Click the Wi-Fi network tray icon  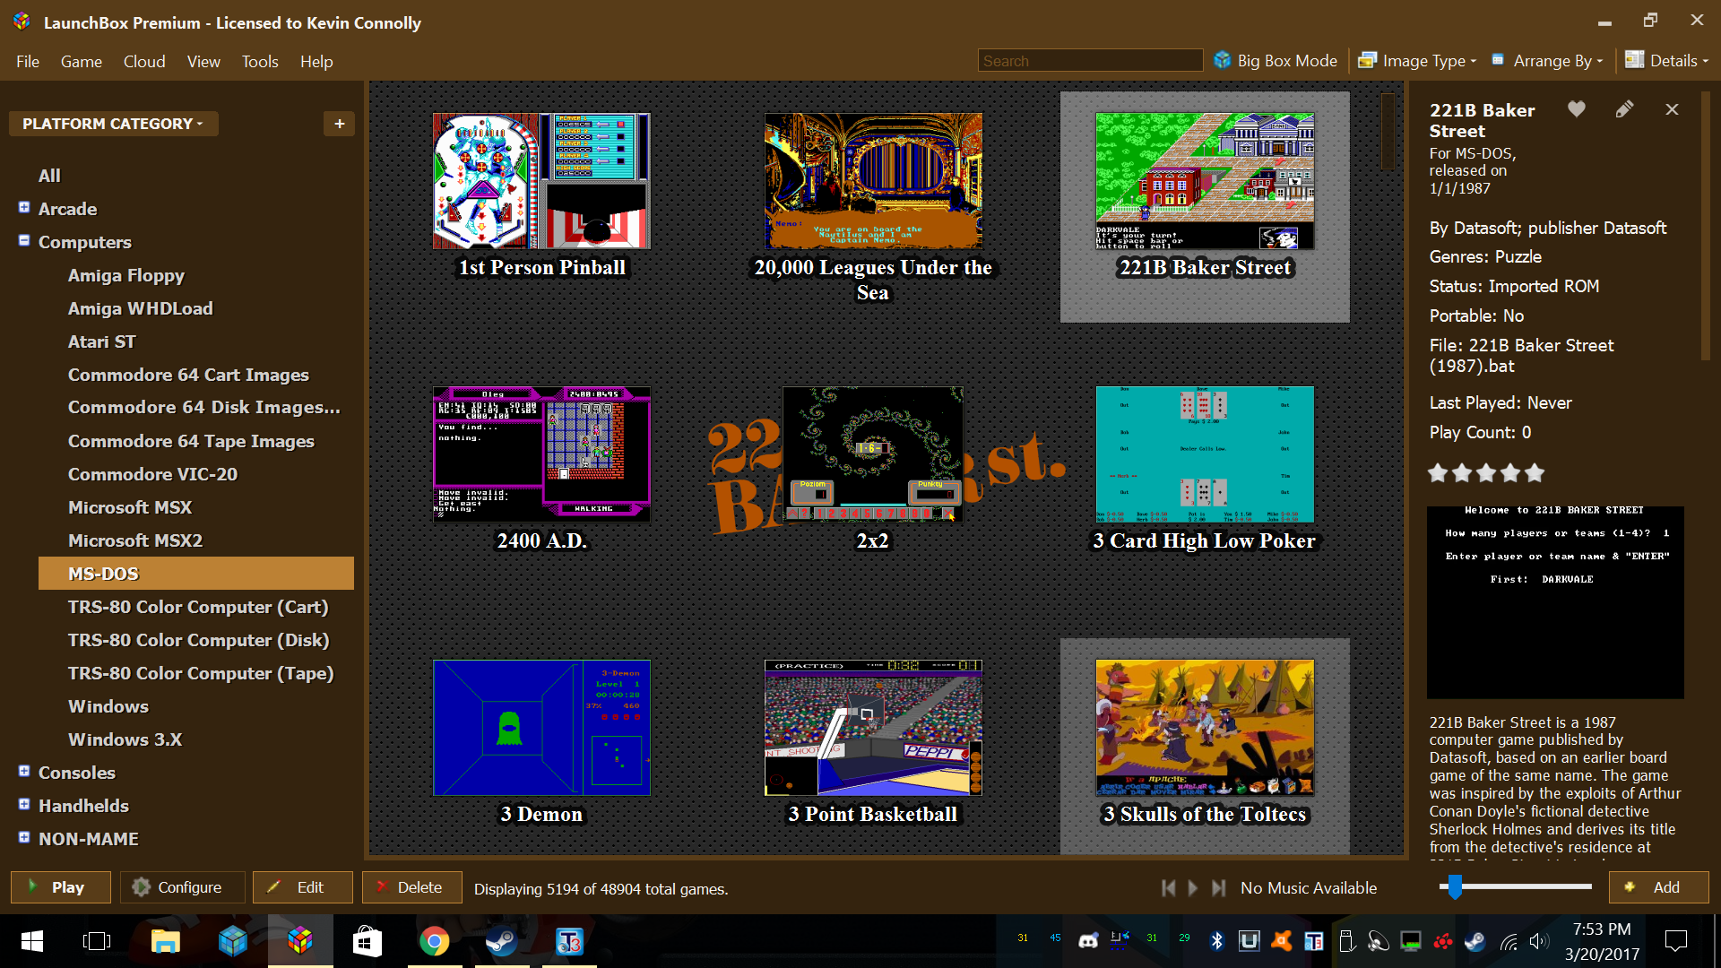point(1509,941)
